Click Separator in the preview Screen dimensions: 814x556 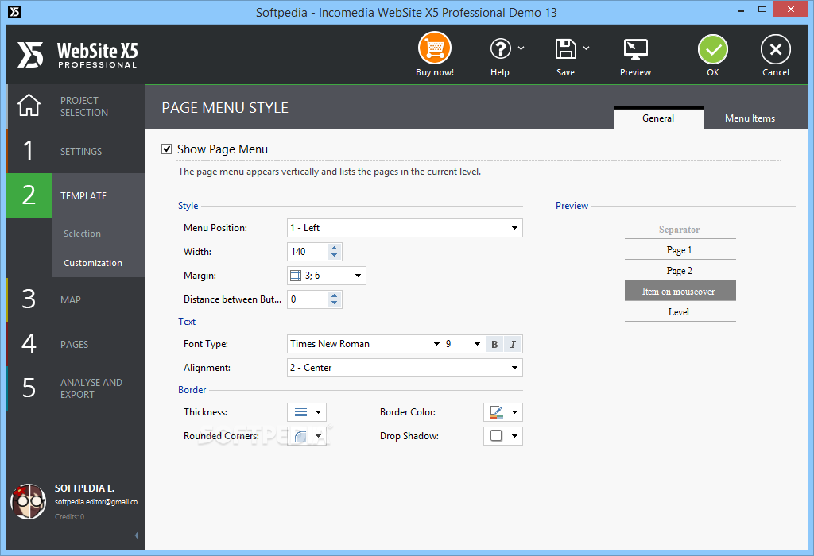coord(680,230)
